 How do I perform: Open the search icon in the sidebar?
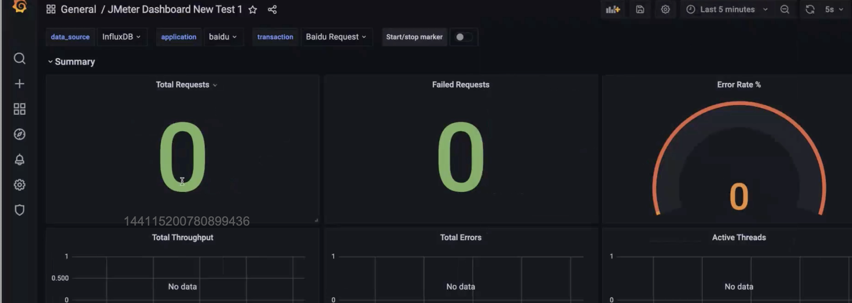coord(19,58)
